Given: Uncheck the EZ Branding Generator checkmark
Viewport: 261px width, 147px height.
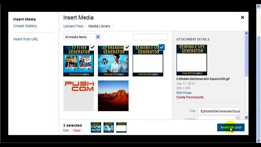Looking at the screenshot, I should pyautogui.click(x=127, y=47).
